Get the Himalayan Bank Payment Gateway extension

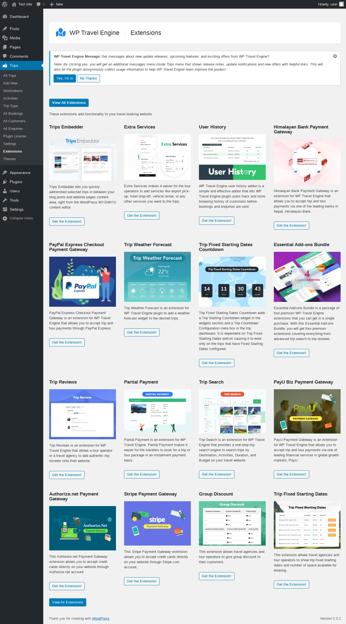(291, 226)
